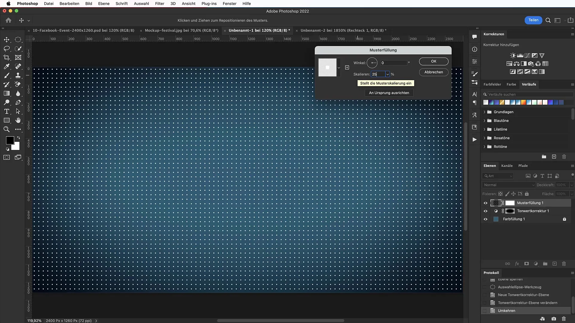Toggle visibility of Tonwertkorrektur 1 layer
This screenshot has height=323, width=575.
(485, 211)
